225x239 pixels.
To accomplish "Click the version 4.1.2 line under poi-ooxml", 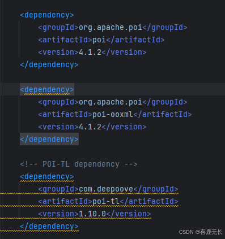I will pos(92,127).
